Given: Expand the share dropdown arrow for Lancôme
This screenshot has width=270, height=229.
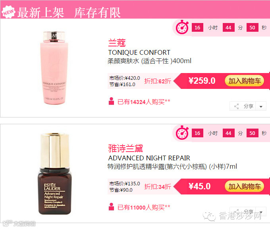Looking at the screenshot, I should click(261, 107).
